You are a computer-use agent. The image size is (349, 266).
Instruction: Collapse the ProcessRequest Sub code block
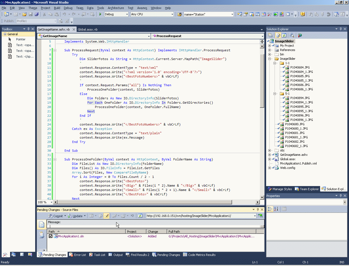click(55, 50)
